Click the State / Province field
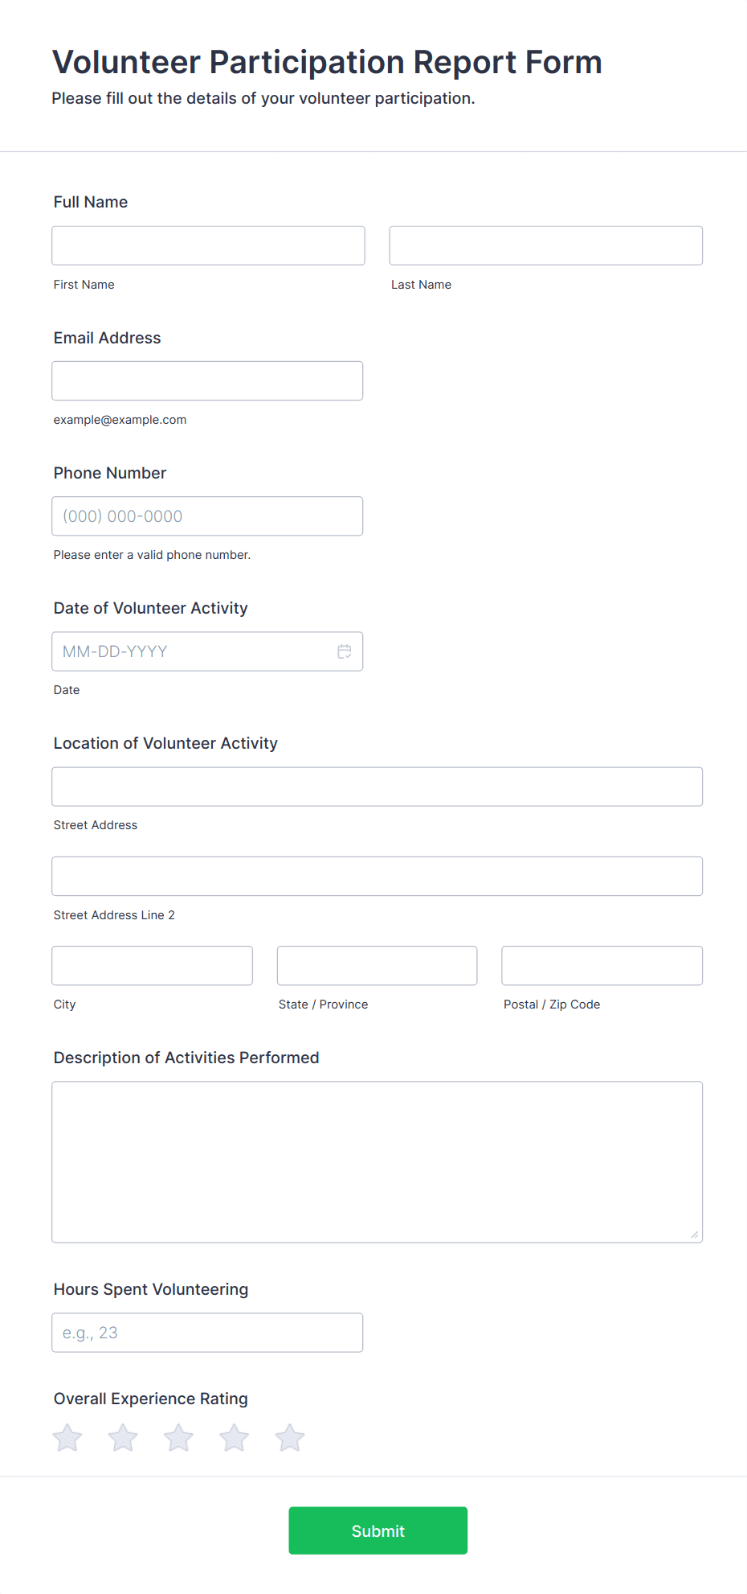This screenshot has height=1594, width=747. pos(377,965)
